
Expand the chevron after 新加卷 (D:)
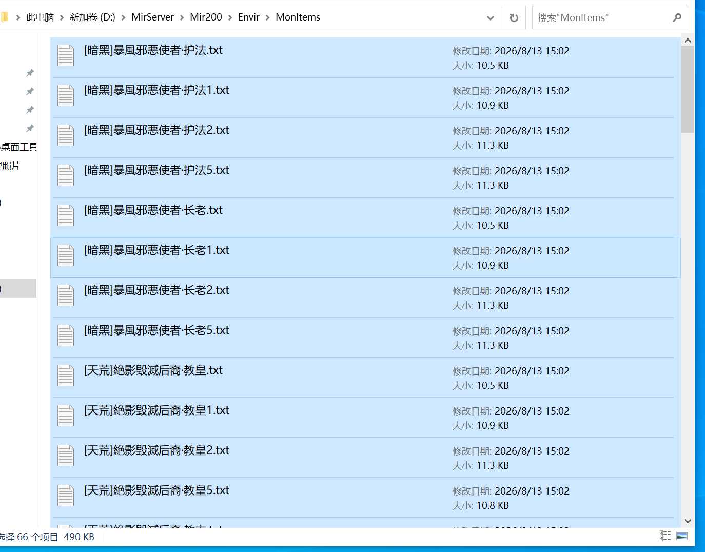[x=124, y=17]
